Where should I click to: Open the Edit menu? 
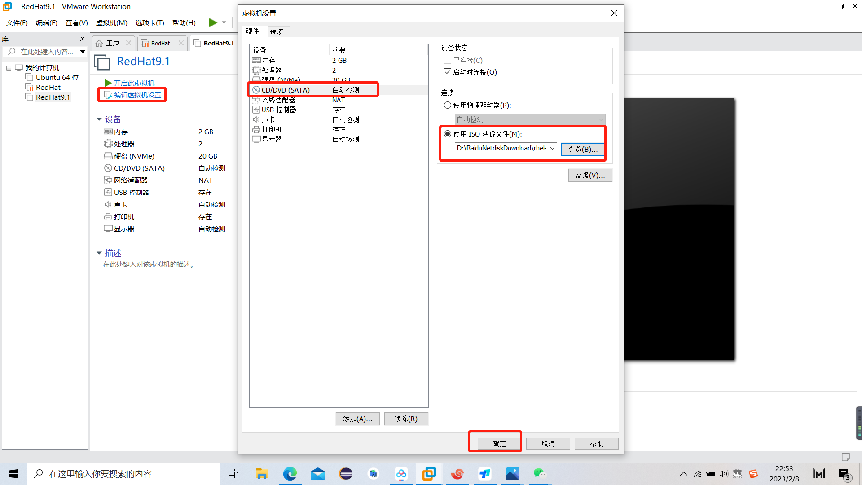point(47,22)
